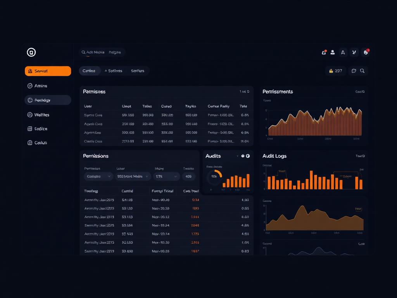This screenshot has height=298, width=397.
Task: Open the Catalog filter dropdown under Permissions
Action: 98,176
